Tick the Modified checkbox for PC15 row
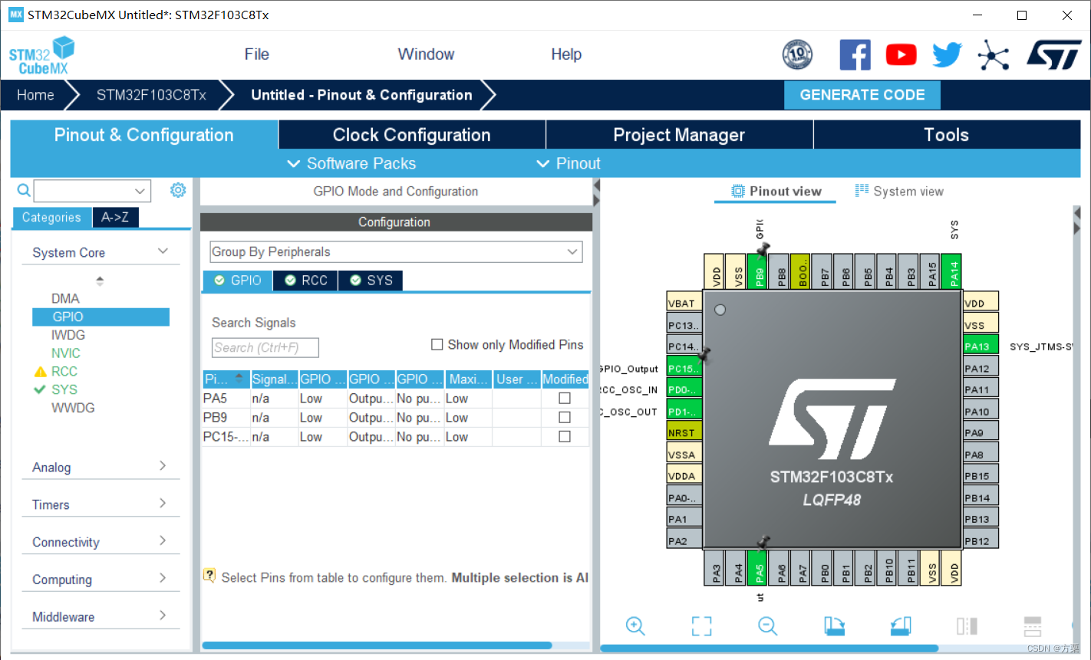The image size is (1091, 660). point(565,437)
